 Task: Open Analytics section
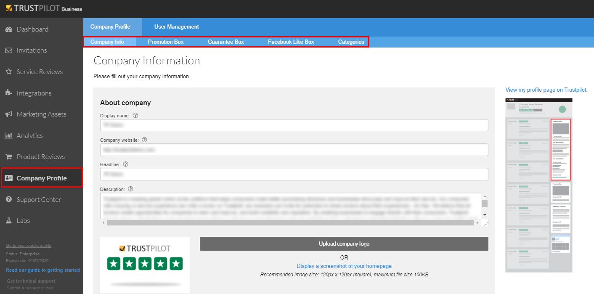tap(29, 135)
